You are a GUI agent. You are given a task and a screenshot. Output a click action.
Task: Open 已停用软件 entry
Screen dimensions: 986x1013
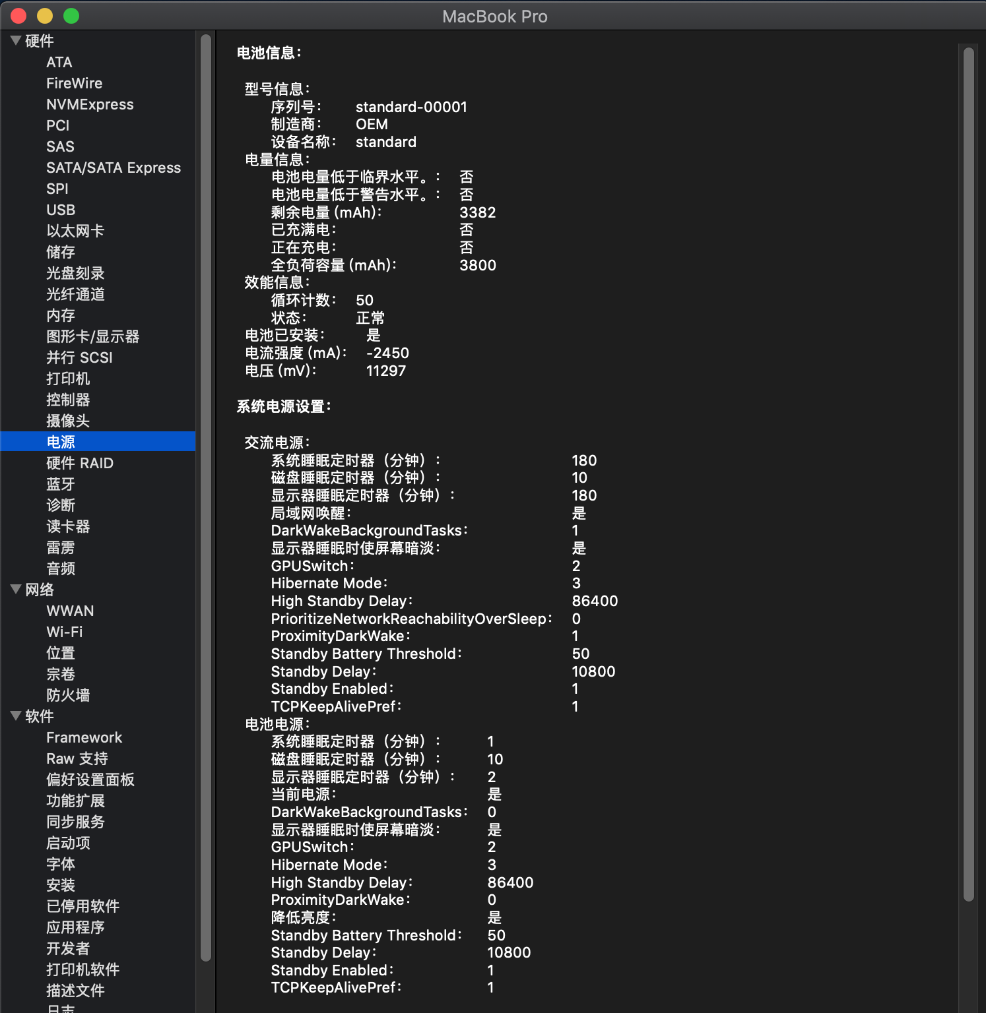[x=83, y=906]
